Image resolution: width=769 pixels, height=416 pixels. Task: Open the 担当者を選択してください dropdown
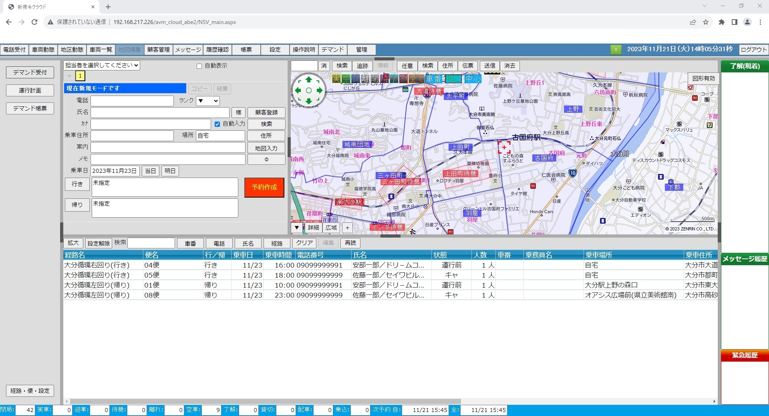tap(102, 65)
